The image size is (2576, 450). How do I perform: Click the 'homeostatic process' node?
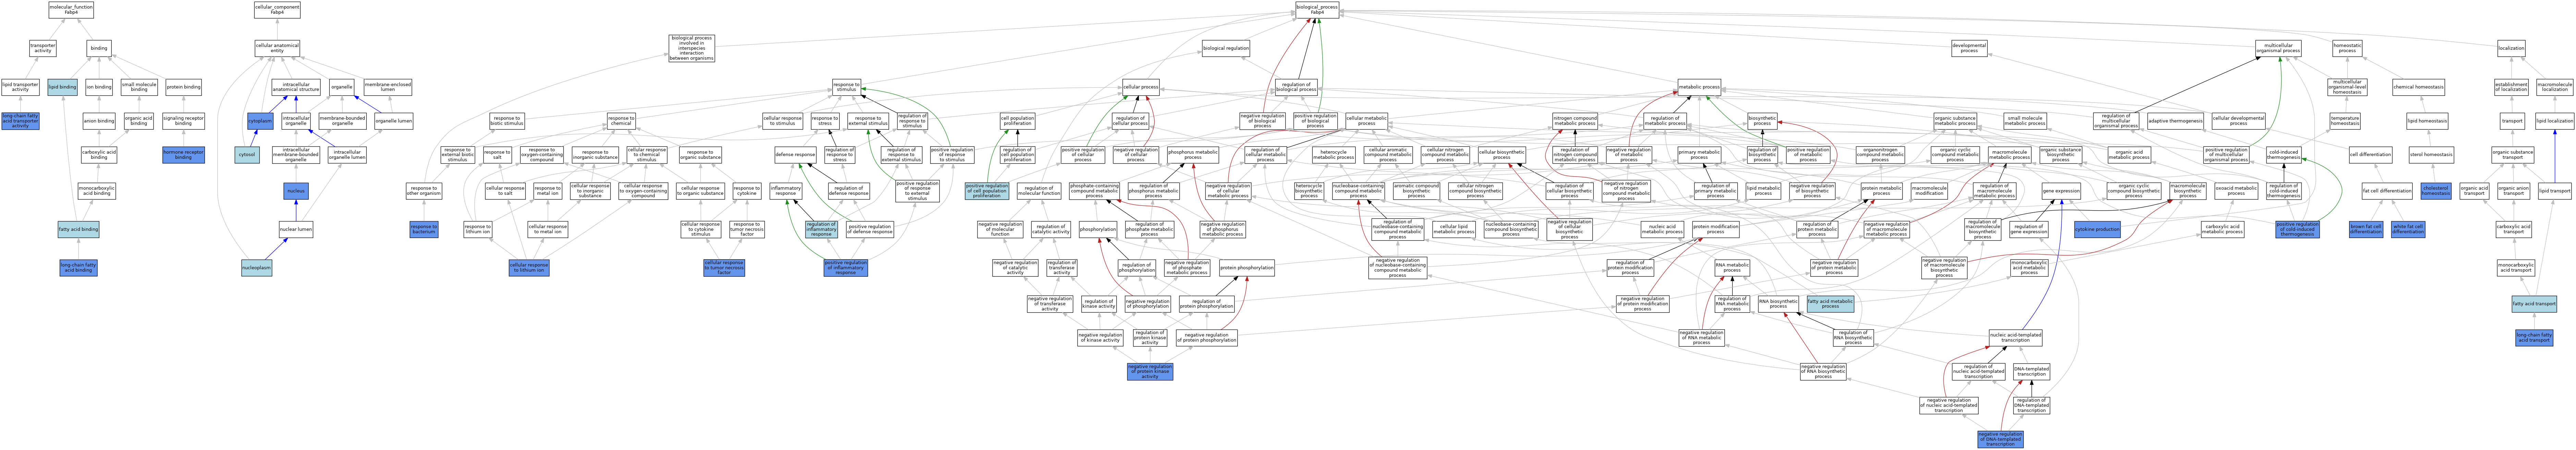click(x=2347, y=48)
